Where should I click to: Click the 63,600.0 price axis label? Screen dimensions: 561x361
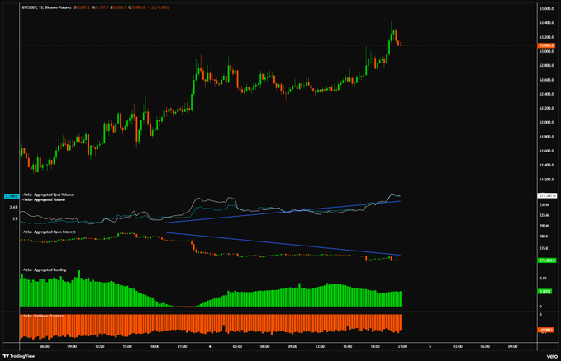pyautogui.click(x=546, y=8)
